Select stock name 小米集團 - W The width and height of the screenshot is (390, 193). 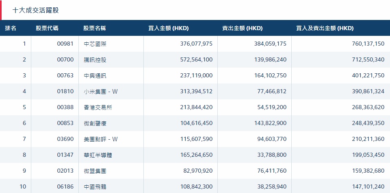(101, 92)
